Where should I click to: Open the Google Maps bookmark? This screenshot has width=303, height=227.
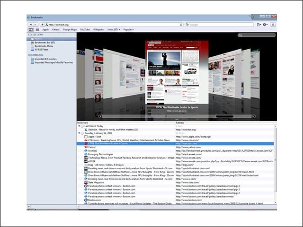(x=70, y=29)
